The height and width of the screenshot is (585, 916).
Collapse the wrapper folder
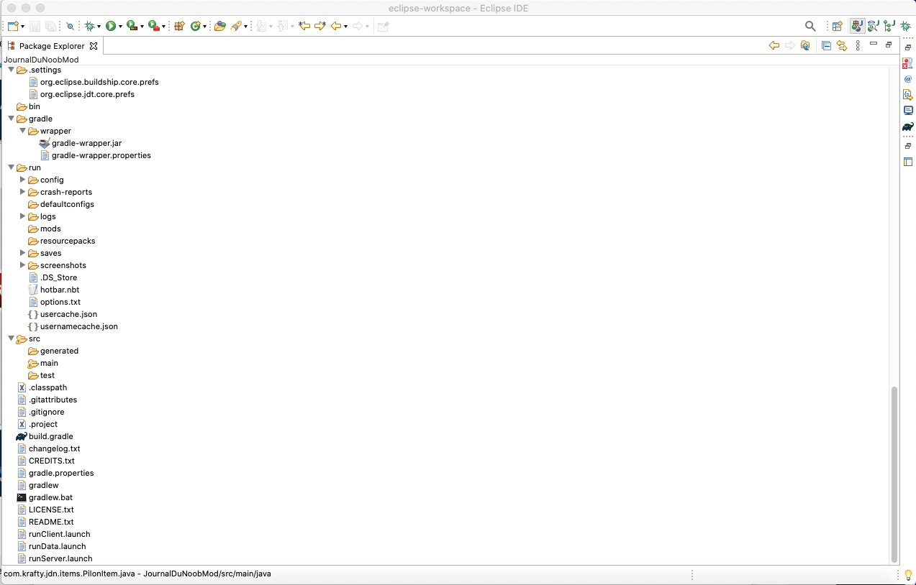point(23,131)
